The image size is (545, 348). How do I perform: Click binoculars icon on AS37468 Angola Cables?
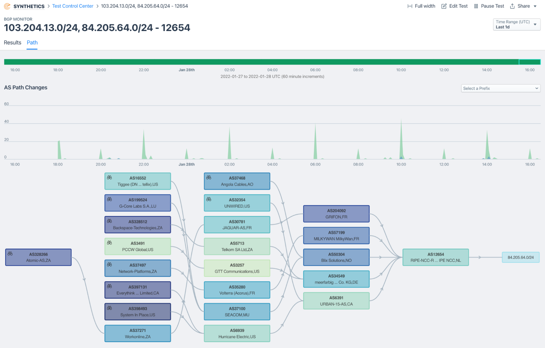209,178
